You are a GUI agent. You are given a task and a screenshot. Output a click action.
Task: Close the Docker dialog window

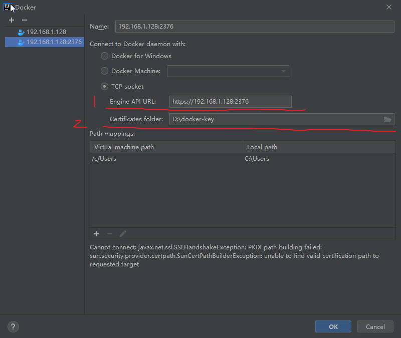[x=389, y=7]
